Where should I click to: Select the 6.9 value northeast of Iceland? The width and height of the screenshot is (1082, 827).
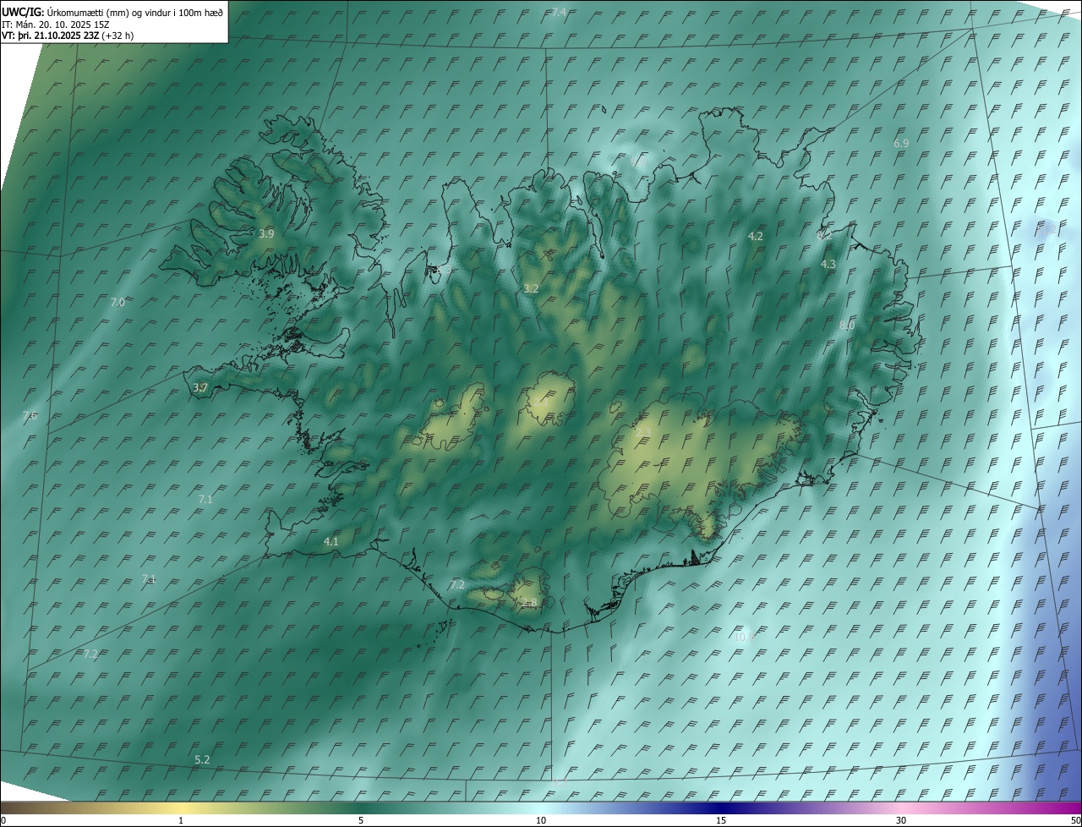point(901,144)
